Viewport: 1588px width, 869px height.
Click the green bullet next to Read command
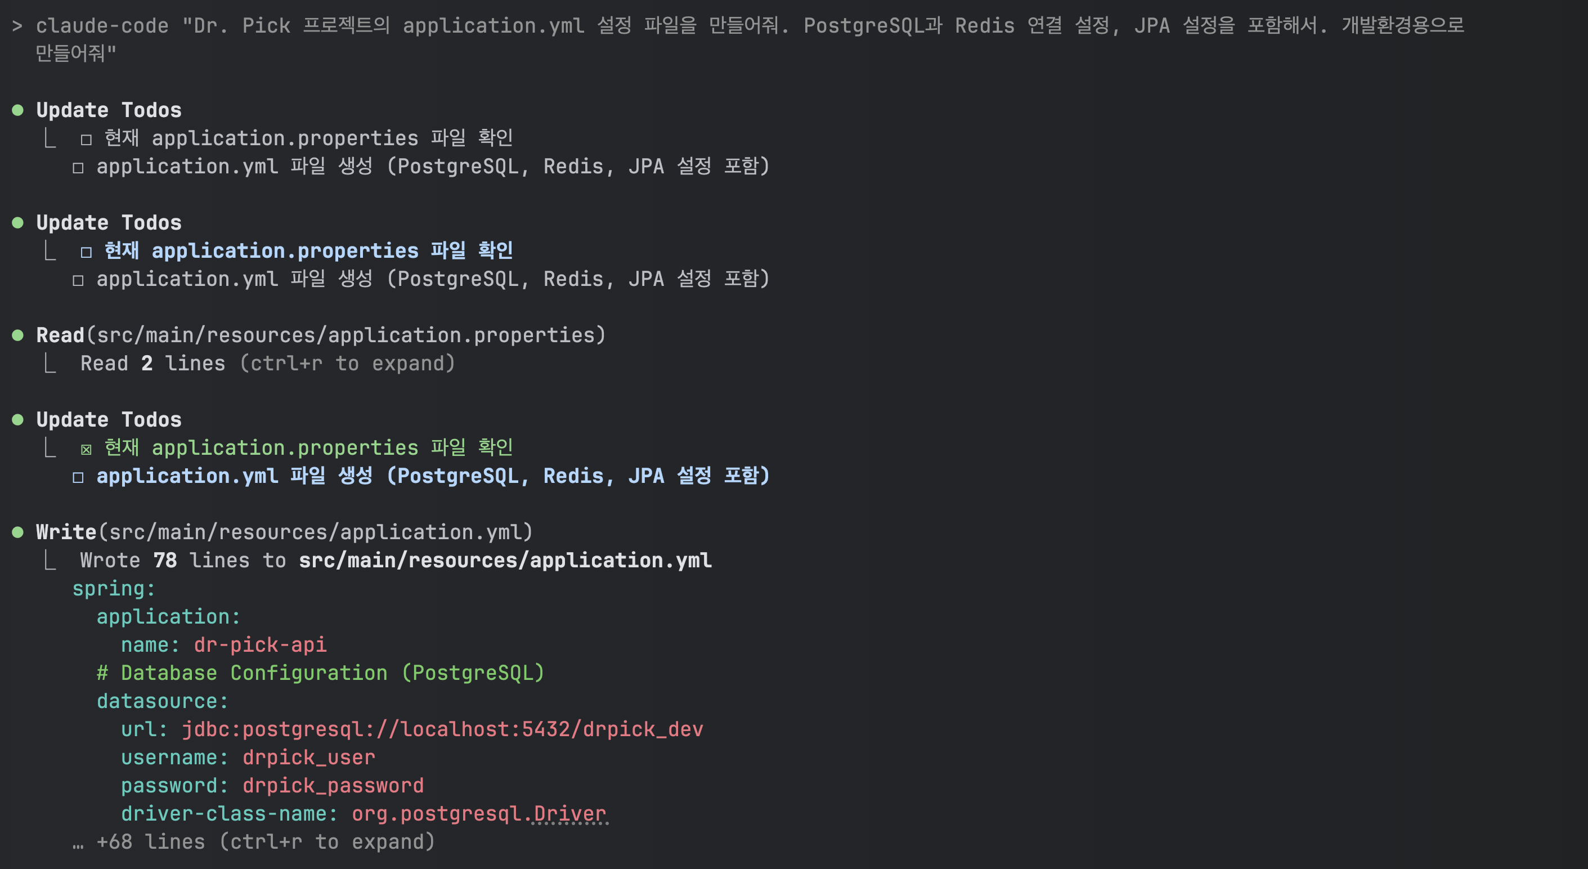pos(18,335)
